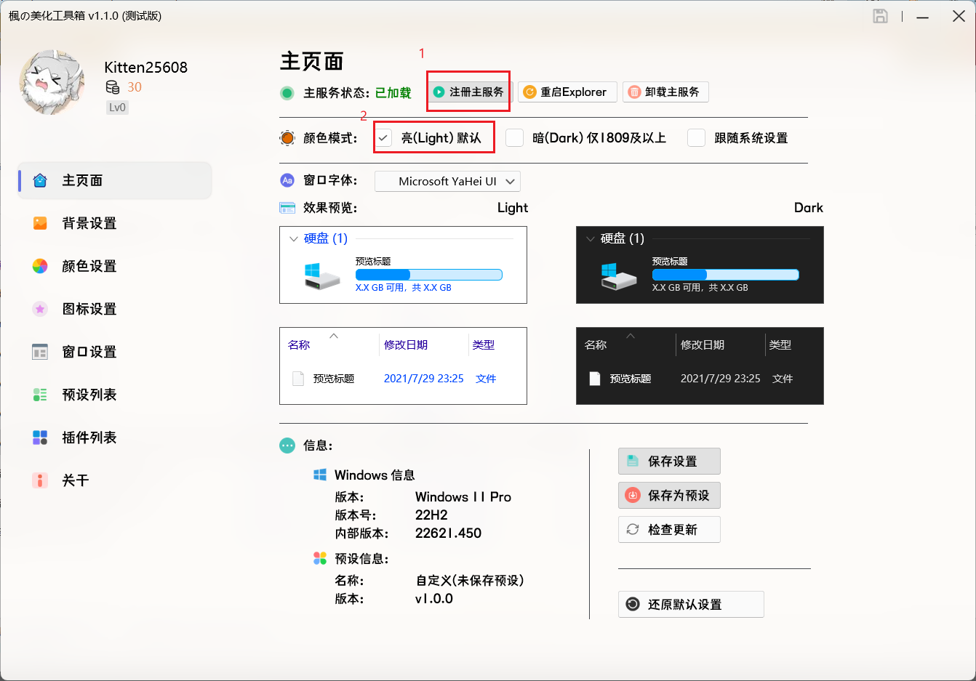Click the drive icon in Dark preview

(619, 276)
